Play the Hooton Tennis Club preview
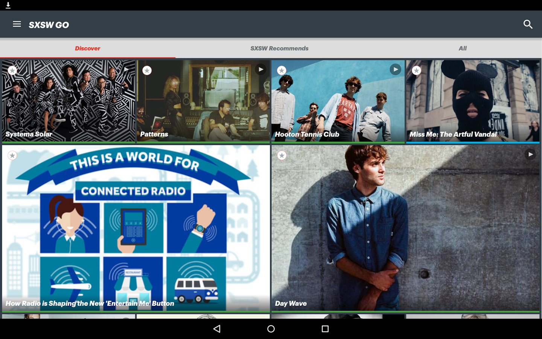This screenshot has height=339, width=542. [395, 69]
